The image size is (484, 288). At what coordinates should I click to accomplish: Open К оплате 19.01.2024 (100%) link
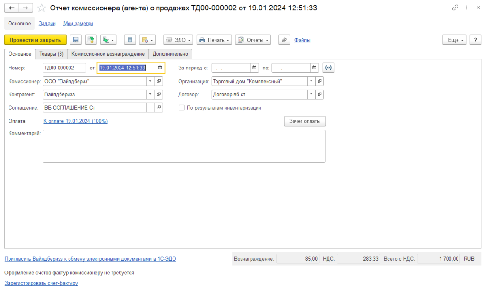[76, 121]
